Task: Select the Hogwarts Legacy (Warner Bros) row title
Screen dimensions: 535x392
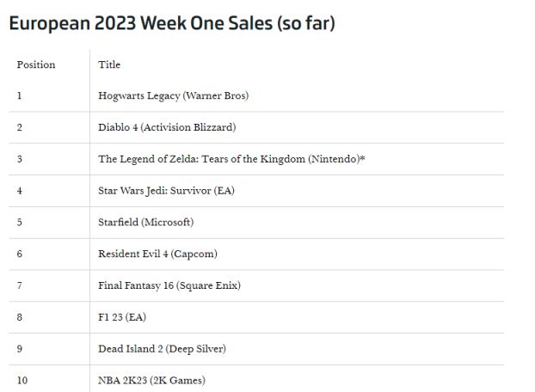Action: tap(173, 95)
